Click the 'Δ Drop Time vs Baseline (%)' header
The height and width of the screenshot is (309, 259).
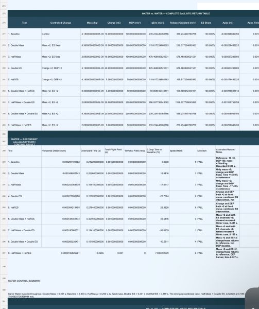[158, 151]
